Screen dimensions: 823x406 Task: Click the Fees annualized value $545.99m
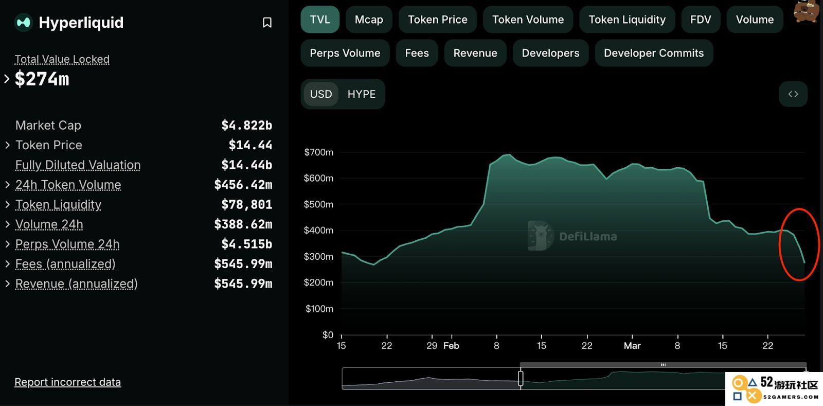tap(243, 264)
